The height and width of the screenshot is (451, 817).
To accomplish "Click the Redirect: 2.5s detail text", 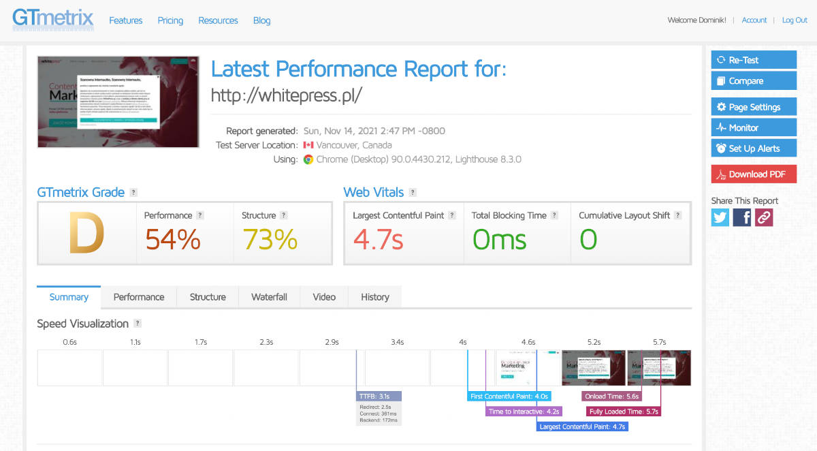I will pyautogui.click(x=374, y=407).
